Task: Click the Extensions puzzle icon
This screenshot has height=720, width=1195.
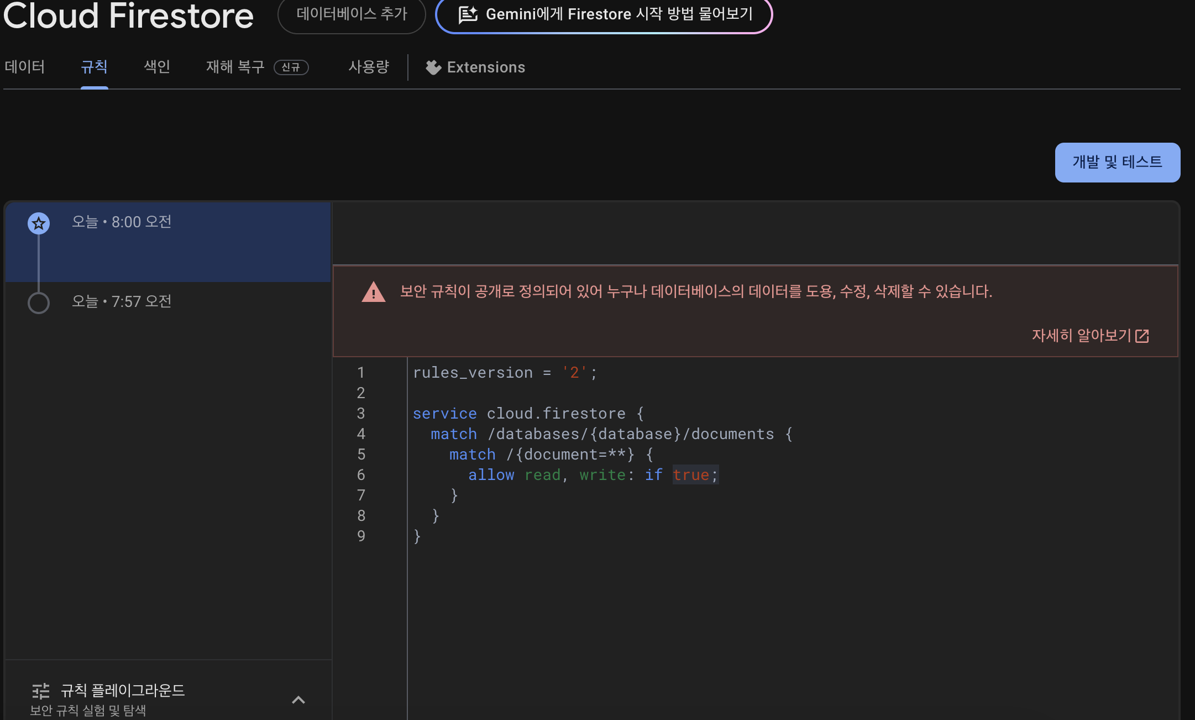Action: click(x=433, y=67)
